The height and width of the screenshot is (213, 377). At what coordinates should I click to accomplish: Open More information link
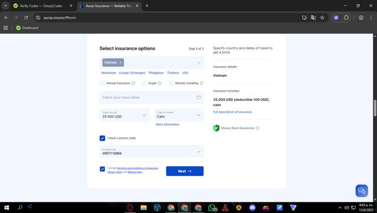[168, 124]
